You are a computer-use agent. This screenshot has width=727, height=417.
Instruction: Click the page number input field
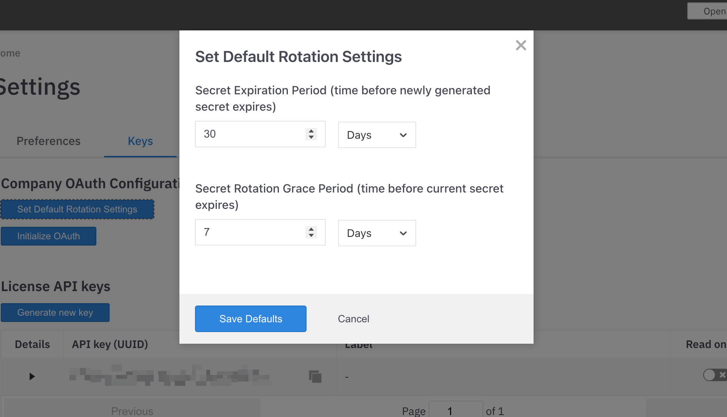[x=455, y=411]
